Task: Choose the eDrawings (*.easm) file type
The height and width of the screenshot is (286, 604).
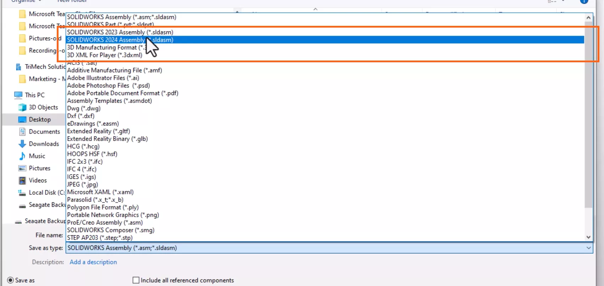Action: [93, 124]
